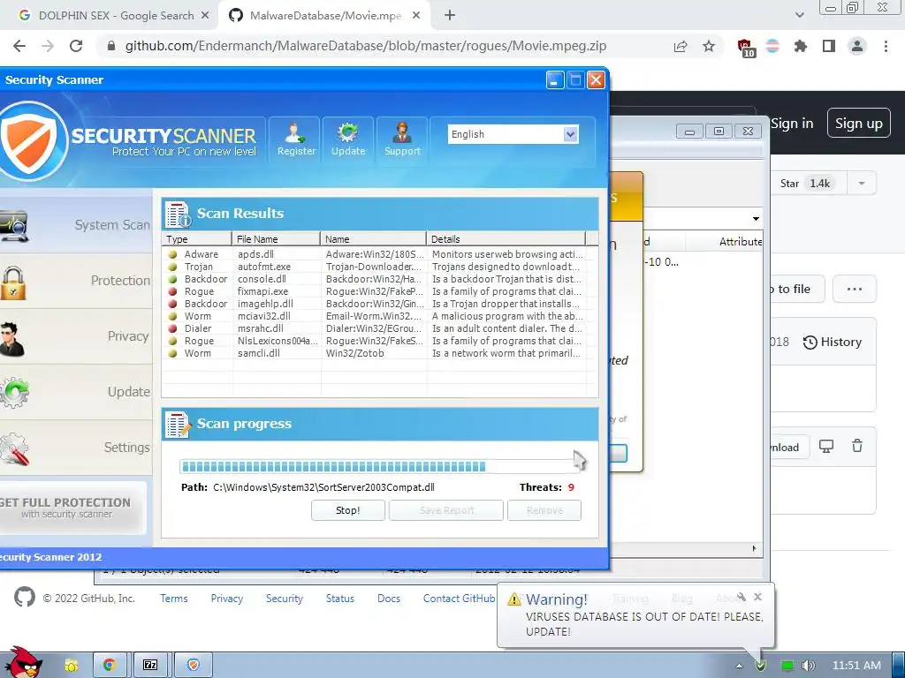Click the Details column header

coord(506,238)
